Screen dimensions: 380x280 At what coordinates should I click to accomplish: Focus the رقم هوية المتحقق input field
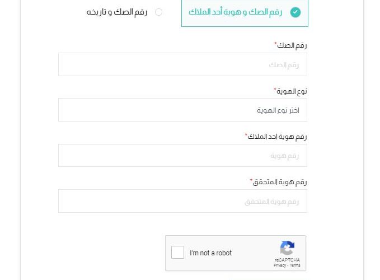point(182,201)
